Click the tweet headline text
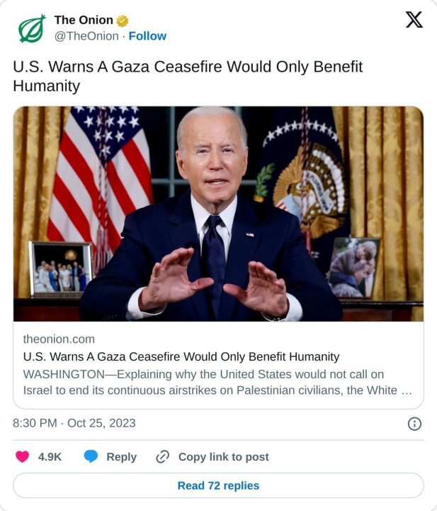 point(188,76)
